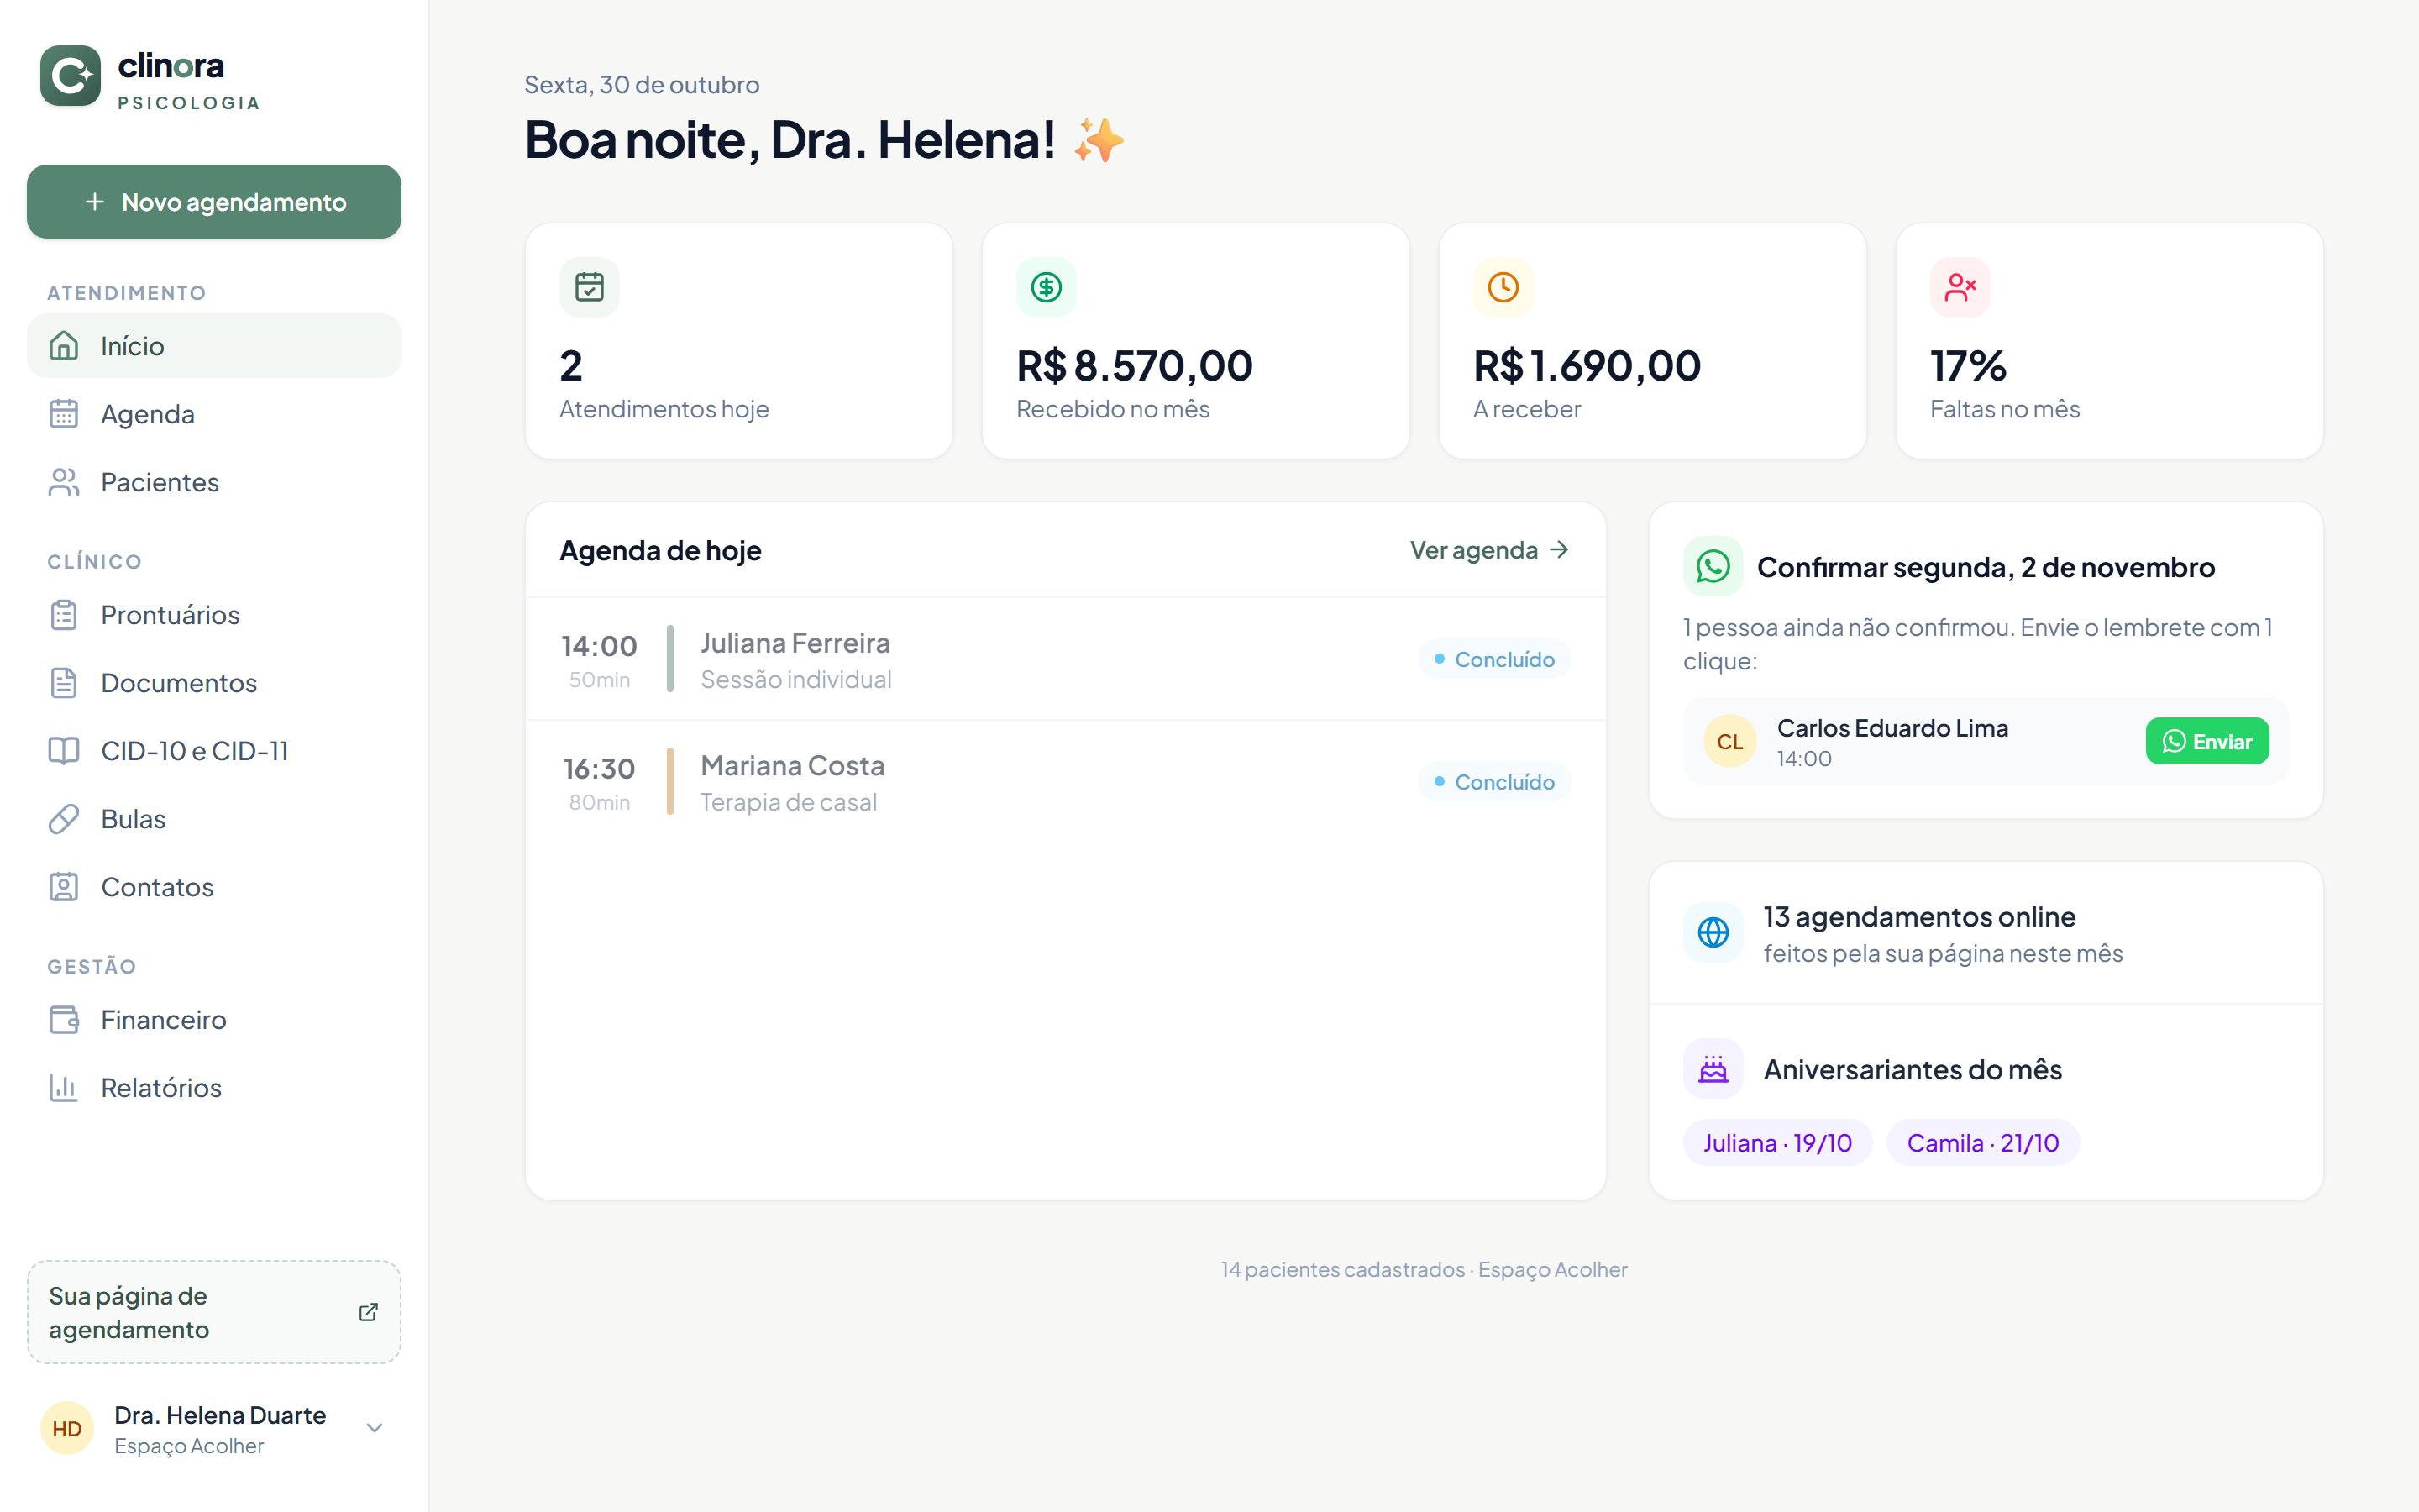Click the 14 pacientes cadastrados footer text
Viewport: 2419px width, 1512px height.
(x=1342, y=1269)
